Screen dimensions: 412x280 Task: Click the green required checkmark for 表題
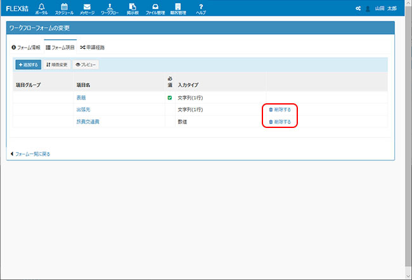point(170,98)
